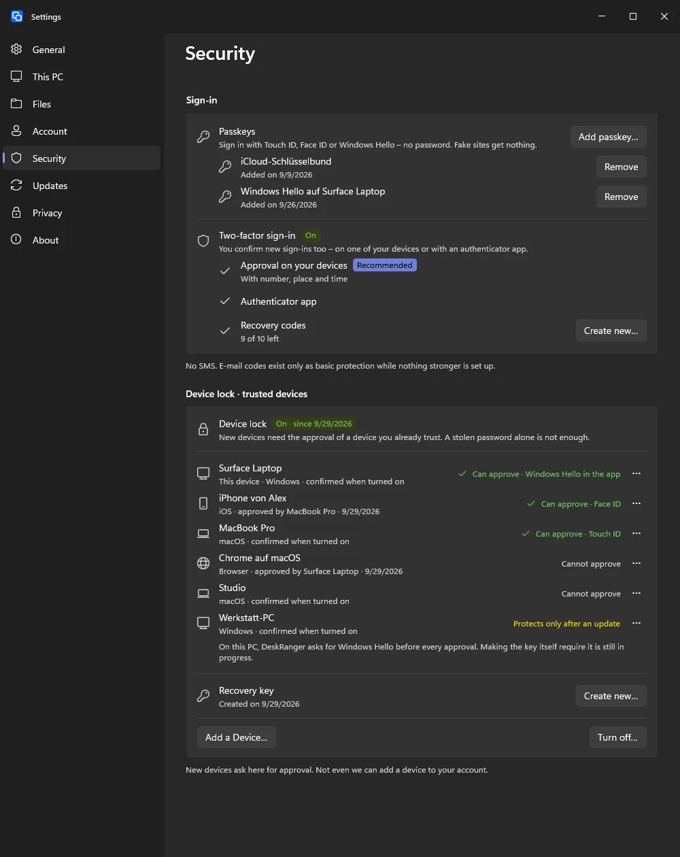Remove the Windows Hello auf Surface Laptop passkey
The height and width of the screenshot is (857, 680).
click(621, 197)
